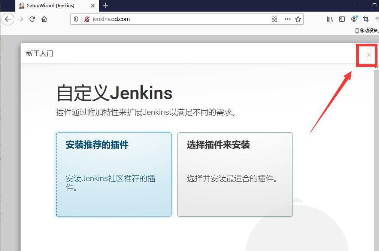Click the 自定义Jenkins heading text
Image resolution: width=379 pixels, height=251 pixels.
[114, 93]
